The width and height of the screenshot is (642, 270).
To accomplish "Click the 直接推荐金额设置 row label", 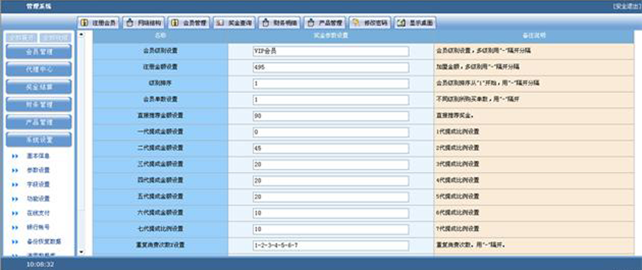I will click(160, 116).
